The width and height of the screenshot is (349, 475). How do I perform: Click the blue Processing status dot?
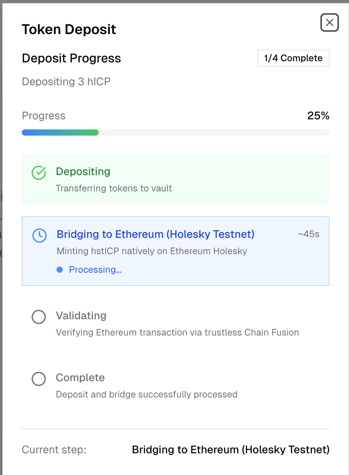pos(60,270)
